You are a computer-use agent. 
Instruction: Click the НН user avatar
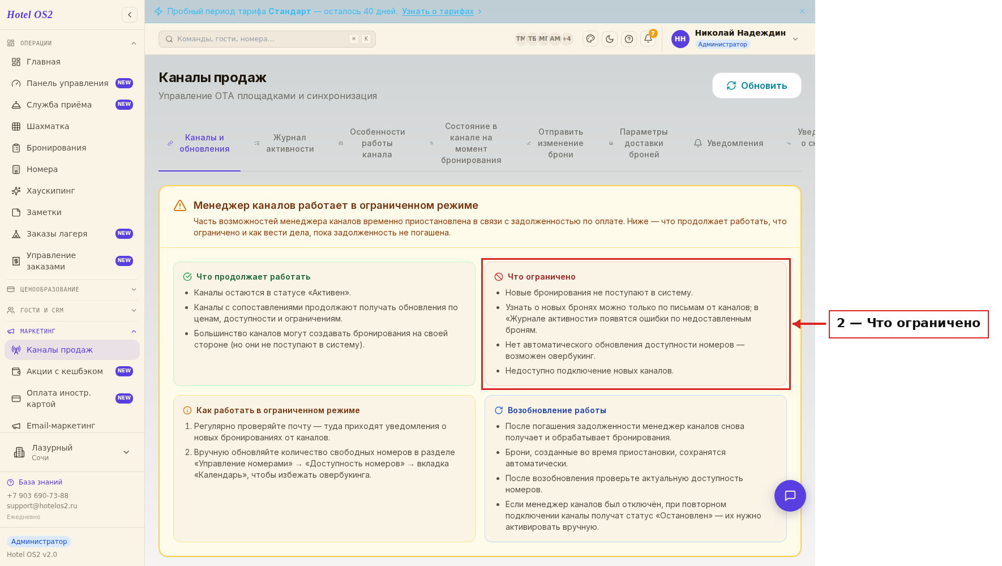tap(680, 38)
